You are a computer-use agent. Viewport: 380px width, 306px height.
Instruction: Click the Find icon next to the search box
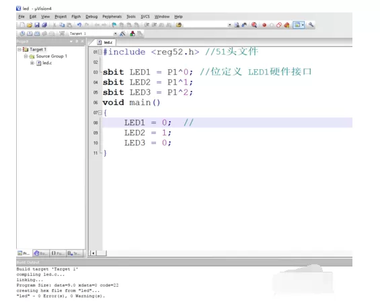237,25
